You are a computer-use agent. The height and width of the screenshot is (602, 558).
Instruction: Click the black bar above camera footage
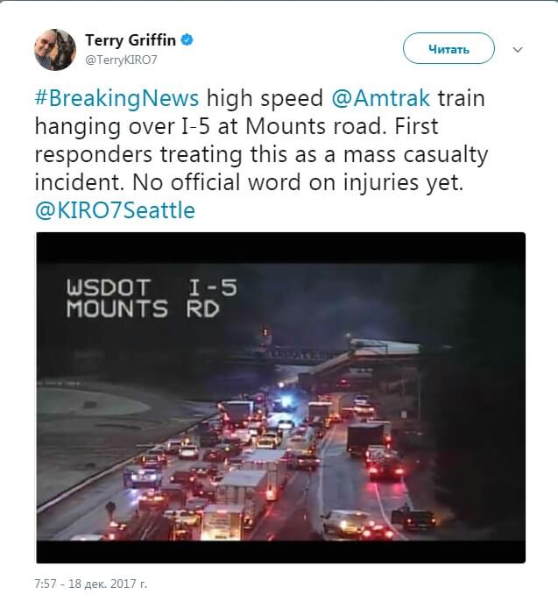[281, 248]
